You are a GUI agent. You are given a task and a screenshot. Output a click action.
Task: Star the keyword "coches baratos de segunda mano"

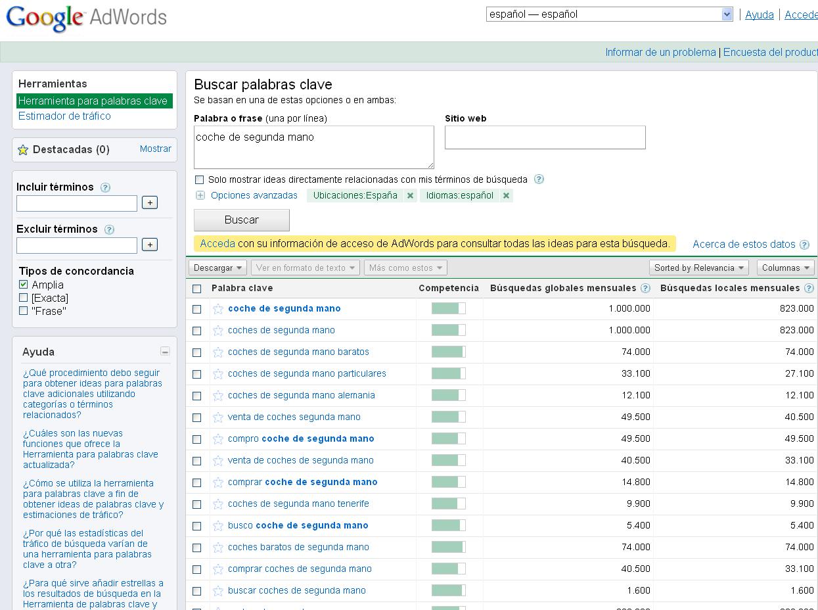218,548
